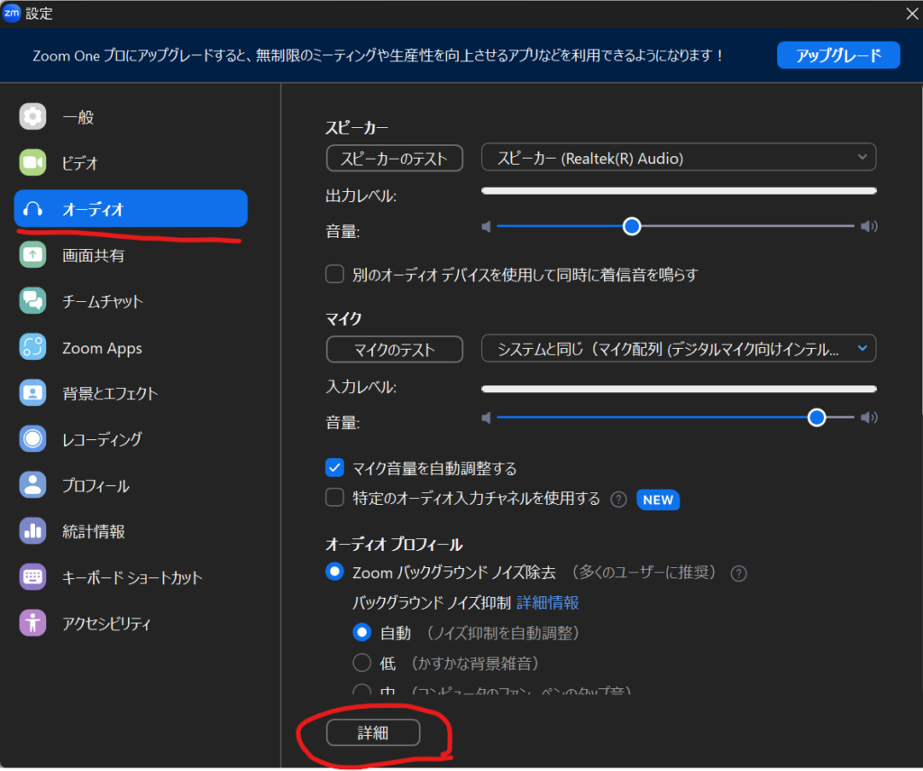
Task: Click the high-volume icon on the speaker slider
Action: 869,226
